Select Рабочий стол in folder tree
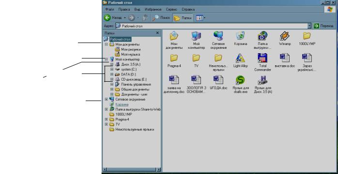 click(120, 39)
